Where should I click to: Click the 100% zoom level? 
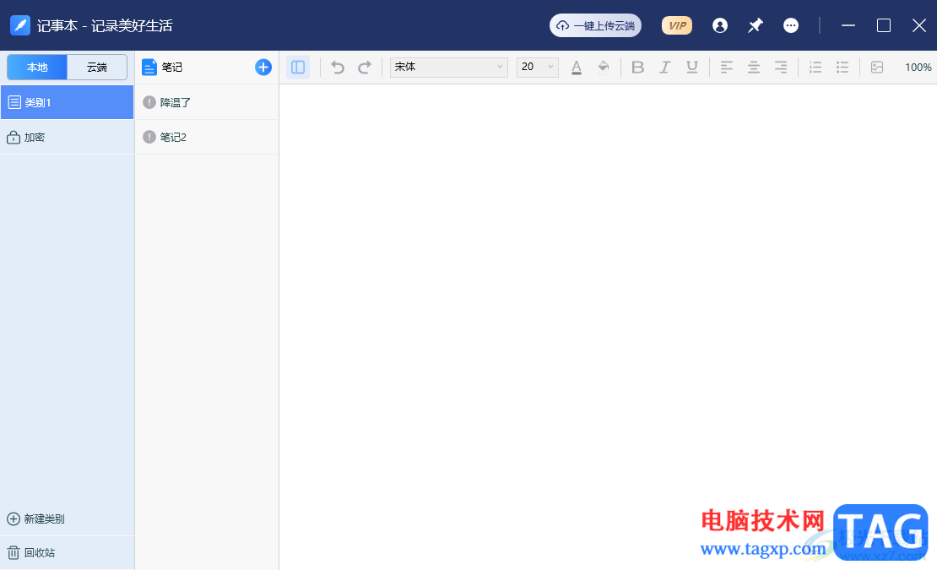coord(918,67)
